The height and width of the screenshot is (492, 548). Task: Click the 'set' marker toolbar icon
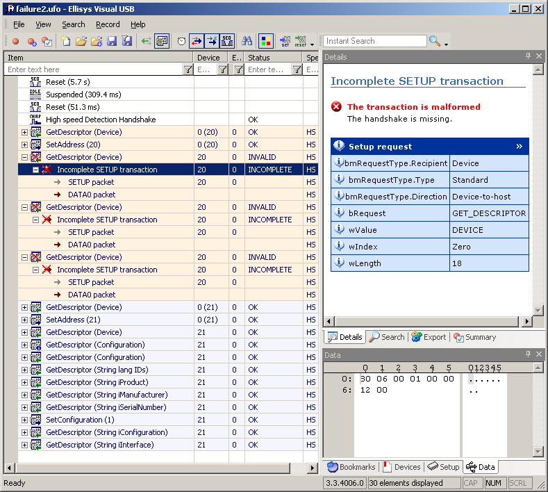tap(285, 41)
